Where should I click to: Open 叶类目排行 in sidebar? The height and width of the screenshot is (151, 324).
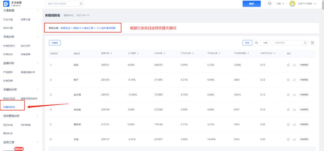coord(9,46)
